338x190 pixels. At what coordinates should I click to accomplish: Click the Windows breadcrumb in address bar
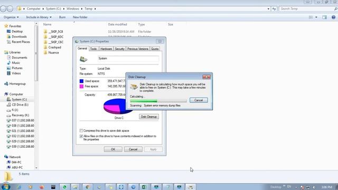73,9
